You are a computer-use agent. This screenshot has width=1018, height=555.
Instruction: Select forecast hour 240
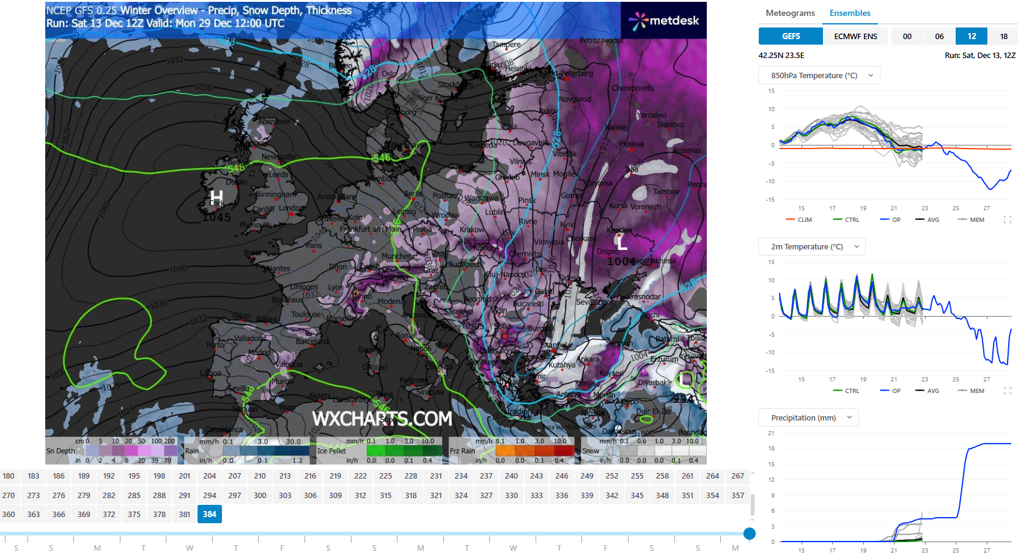(x=511, y=476)
